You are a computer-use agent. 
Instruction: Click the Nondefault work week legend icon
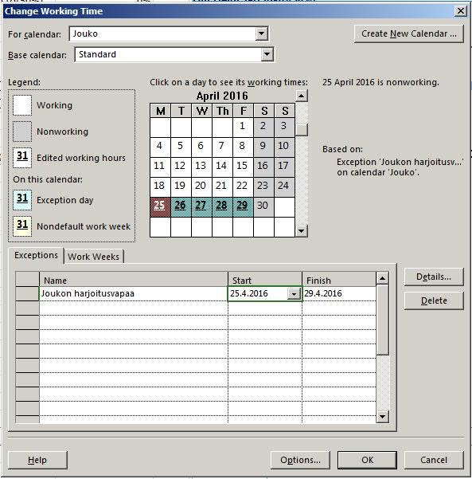pos(22,226)
